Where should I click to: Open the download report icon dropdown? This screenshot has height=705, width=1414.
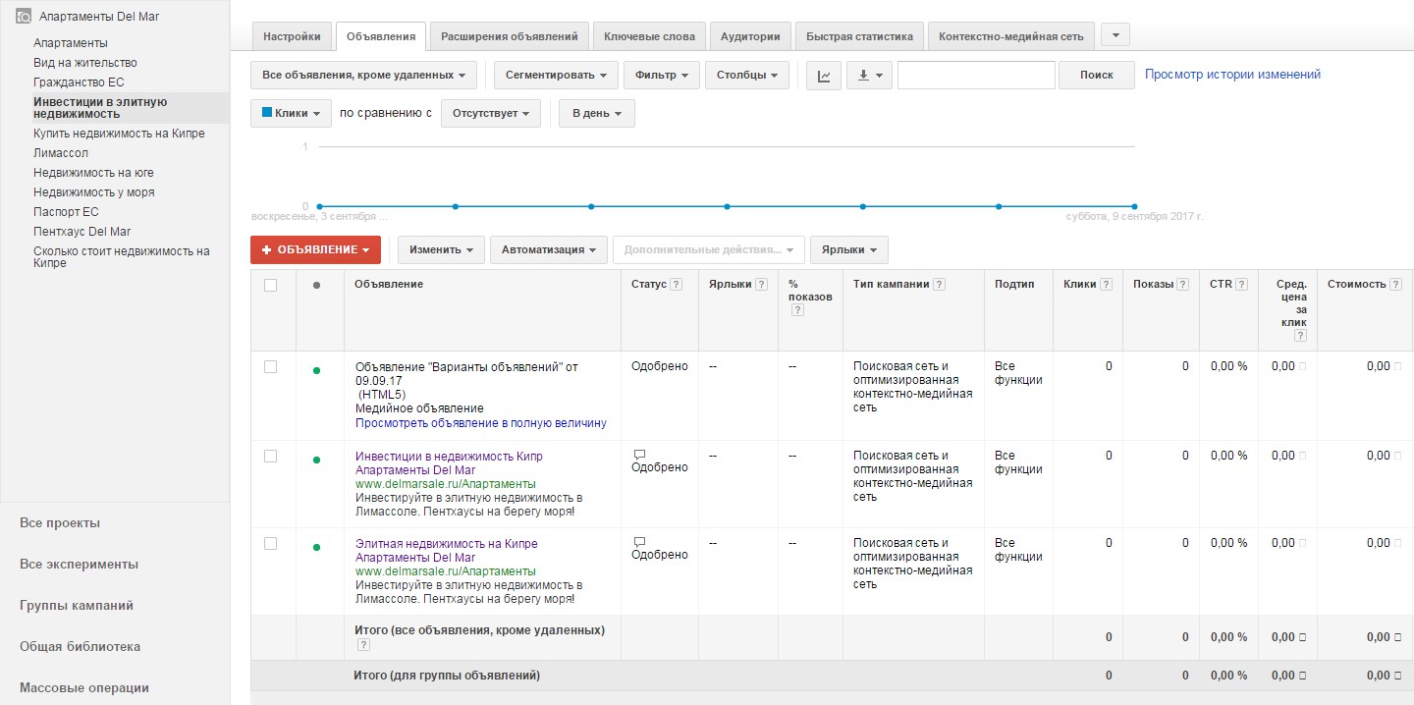click(x=869, y=76)
